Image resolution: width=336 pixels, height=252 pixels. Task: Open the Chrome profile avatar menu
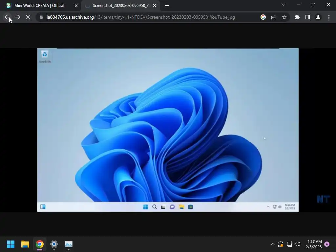coord(318,17)
